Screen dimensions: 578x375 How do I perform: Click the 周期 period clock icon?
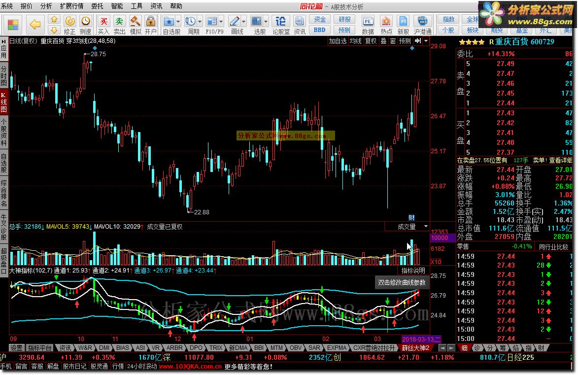click(191, 21)
